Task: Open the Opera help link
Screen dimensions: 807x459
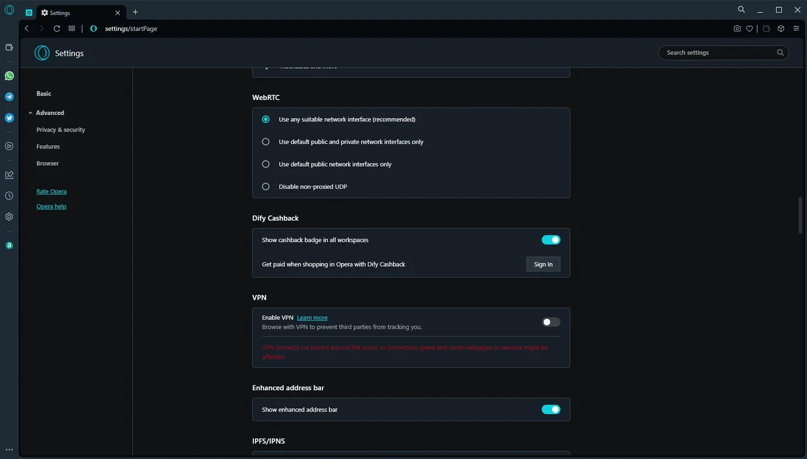Action: [52, 207]
